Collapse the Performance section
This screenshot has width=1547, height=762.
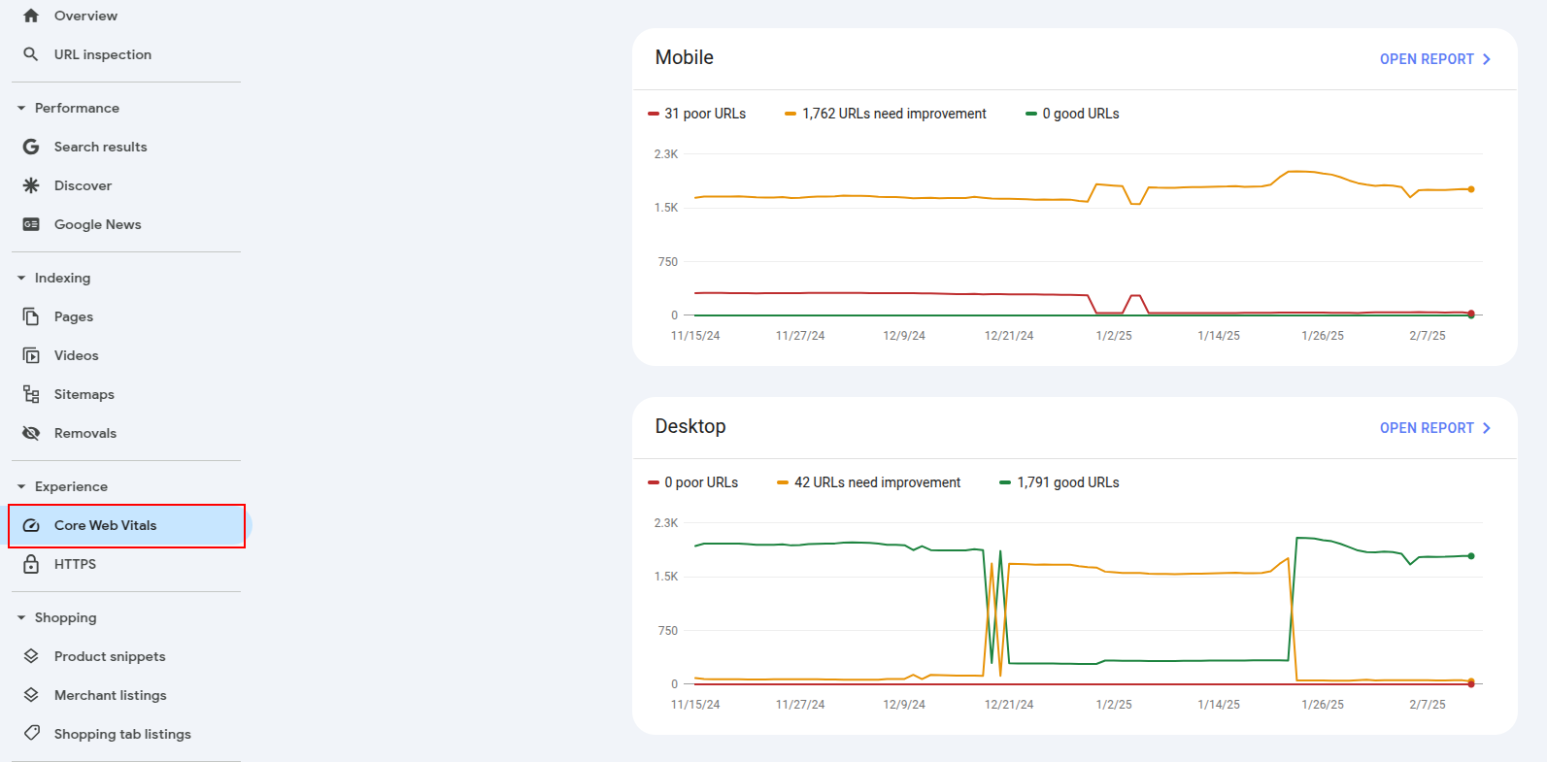21,108
